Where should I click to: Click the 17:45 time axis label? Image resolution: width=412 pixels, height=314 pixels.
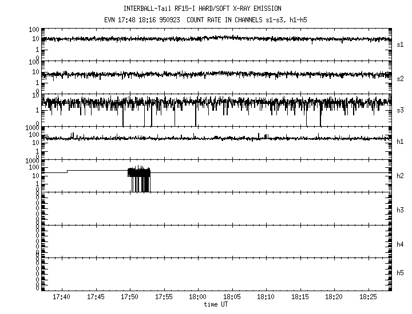[96, 297]
